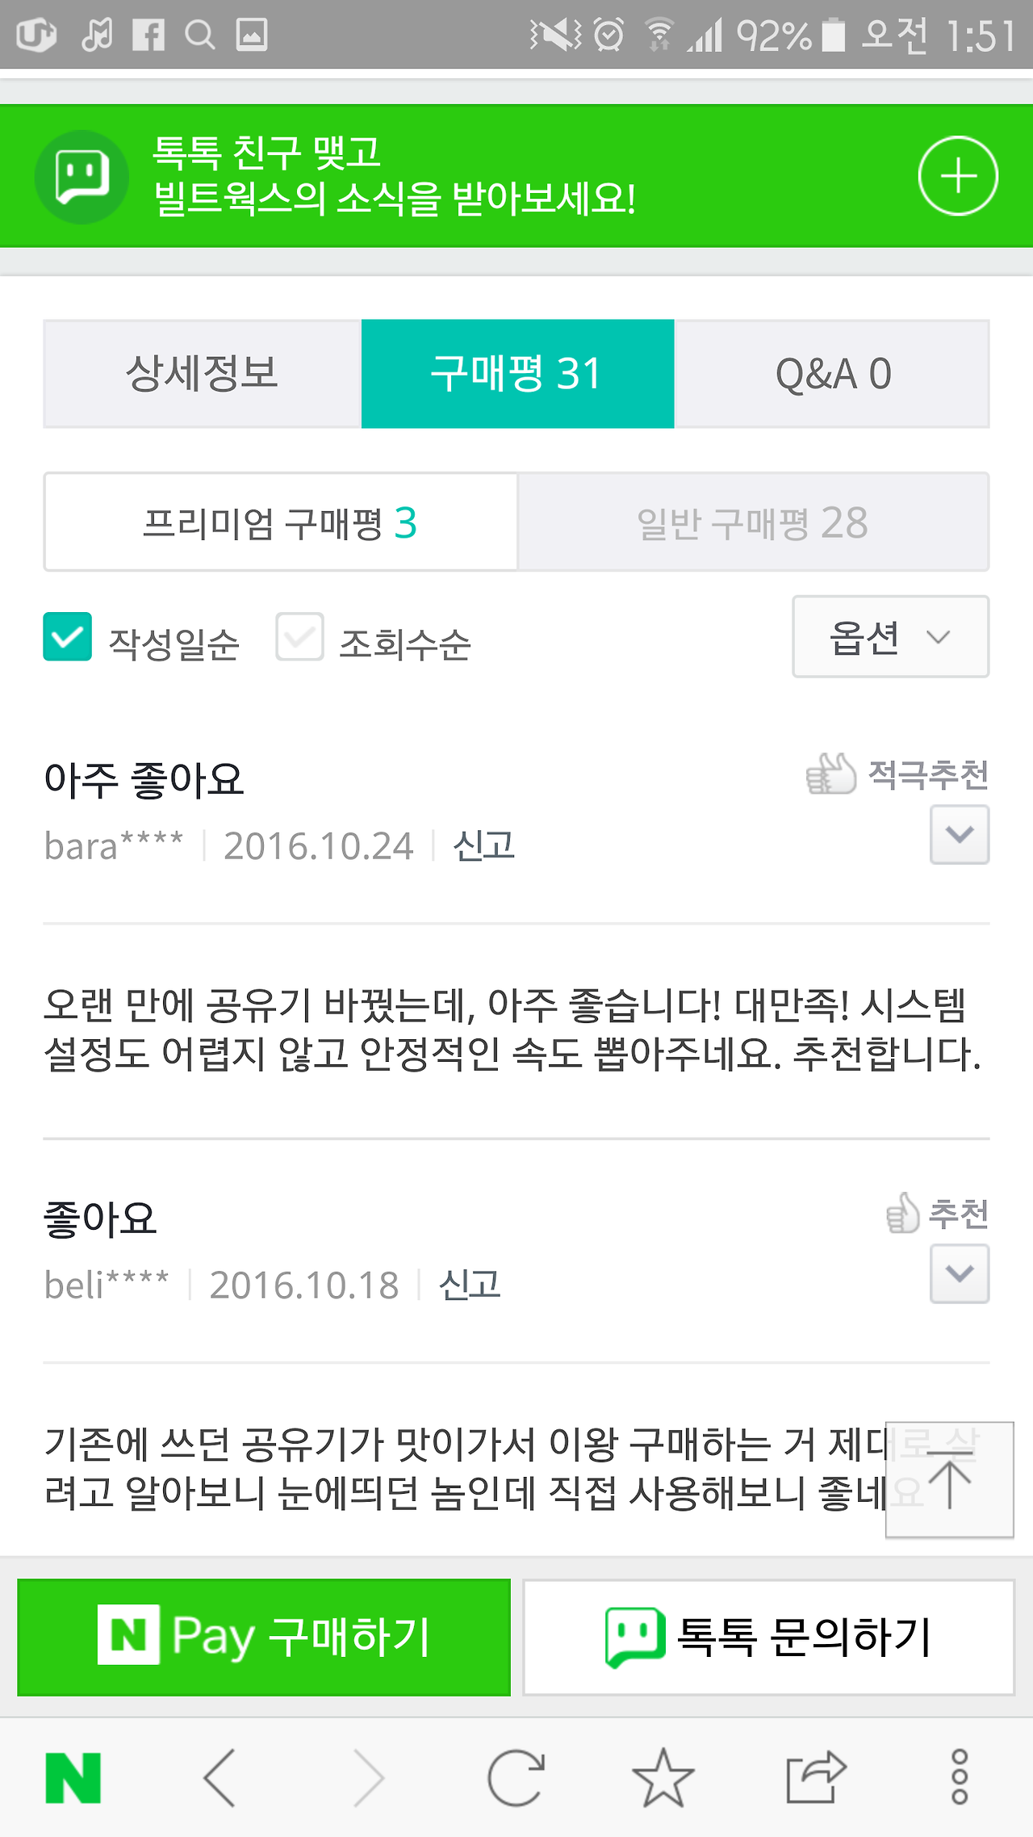Bookmark the page with the star icon

663,1778
